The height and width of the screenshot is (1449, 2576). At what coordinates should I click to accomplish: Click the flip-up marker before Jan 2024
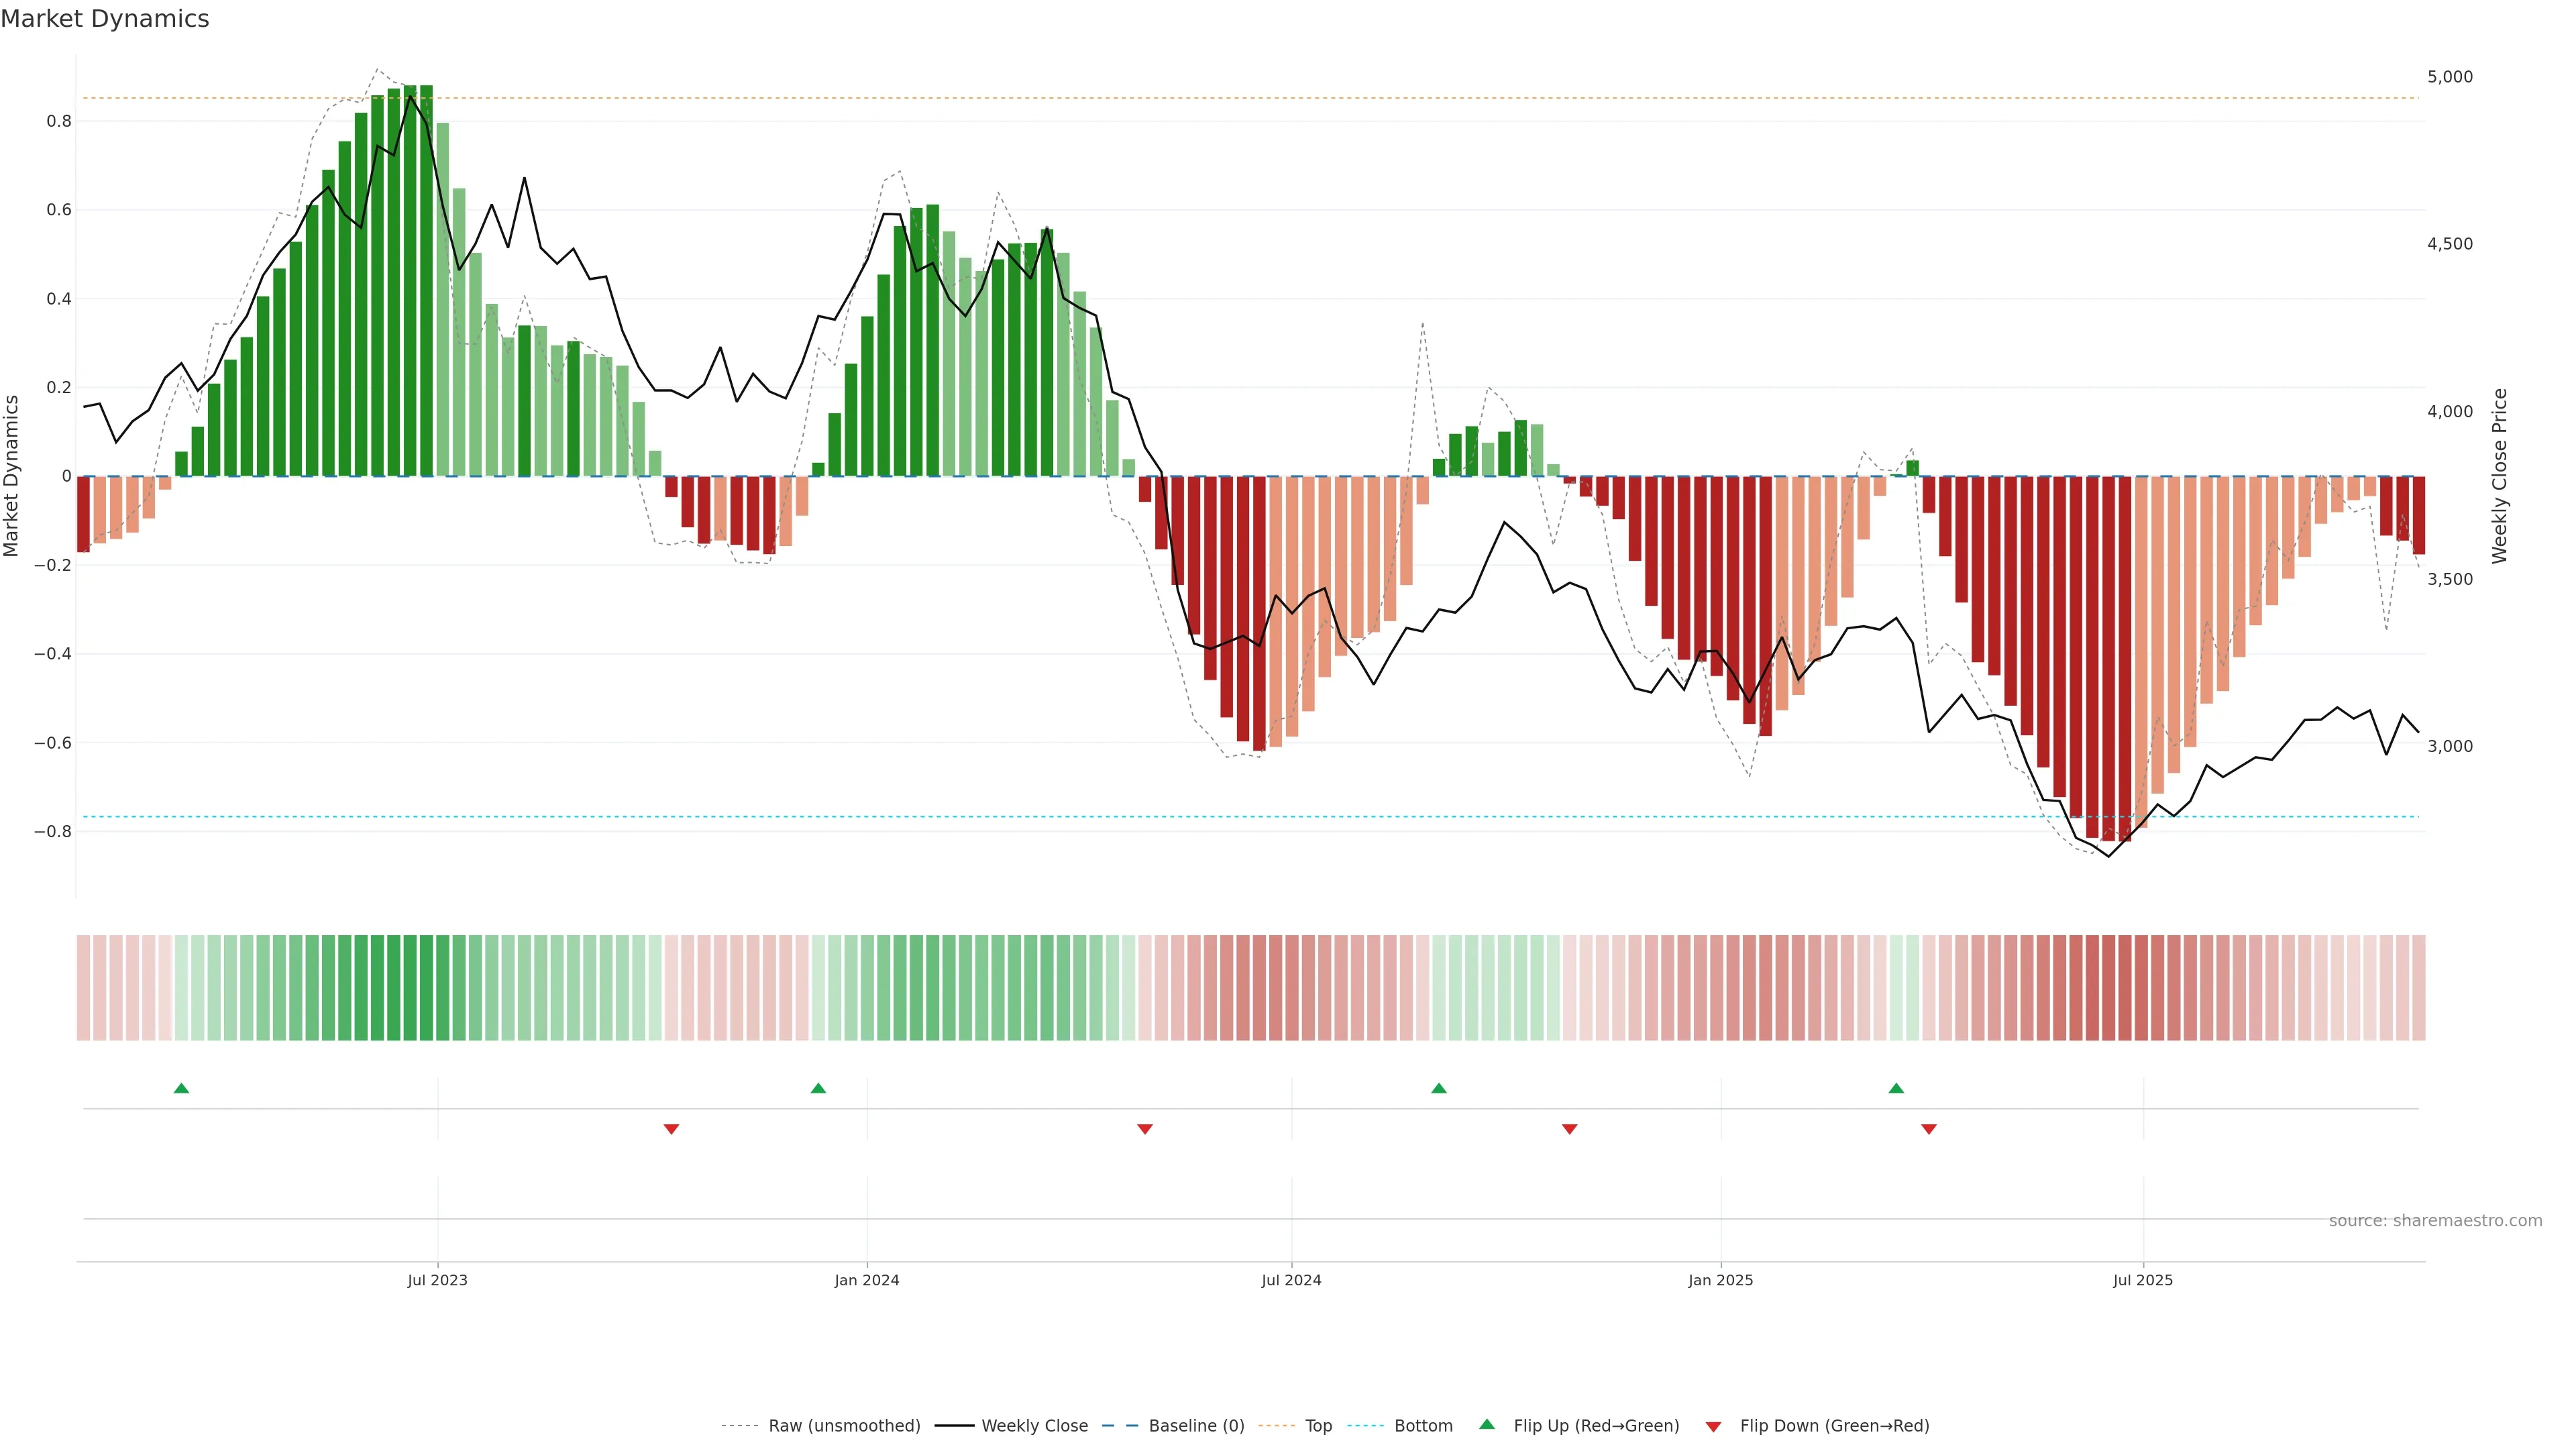818,1088
